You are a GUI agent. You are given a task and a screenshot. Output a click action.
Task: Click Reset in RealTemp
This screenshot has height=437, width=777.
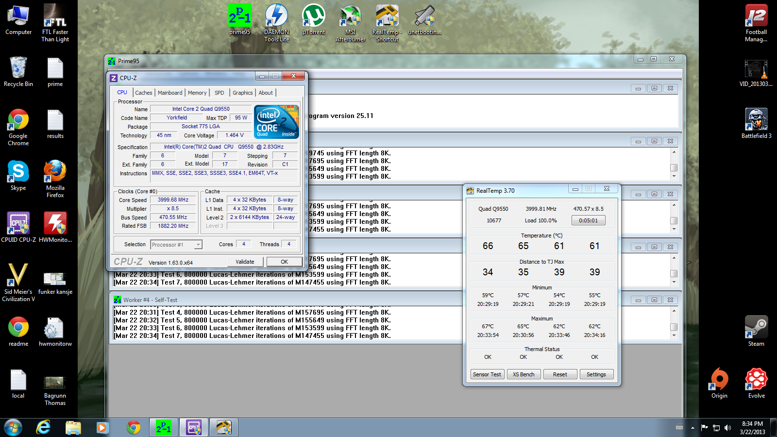(x=560, y=374)
